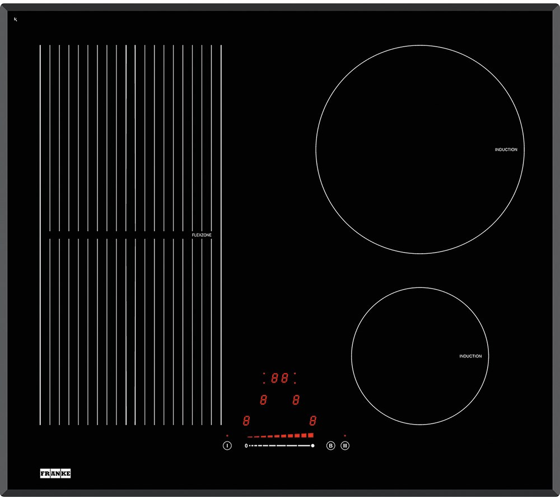Click the small round induction zone's INDUCTION label
The width and height of the screenshot is (560, 498).
[x=470, y=356]
